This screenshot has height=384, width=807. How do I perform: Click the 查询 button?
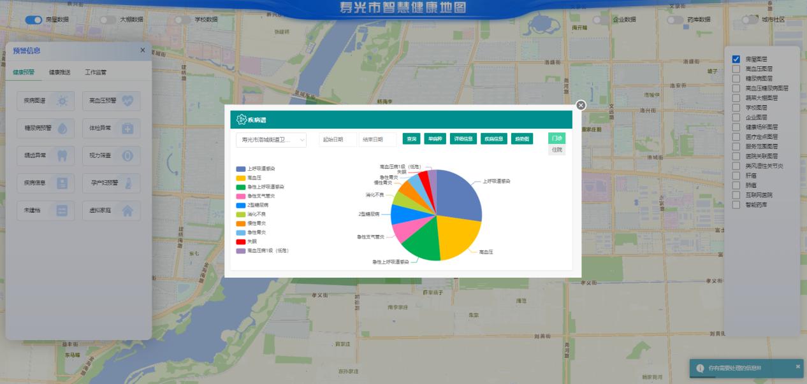click(x=411, y=139)
